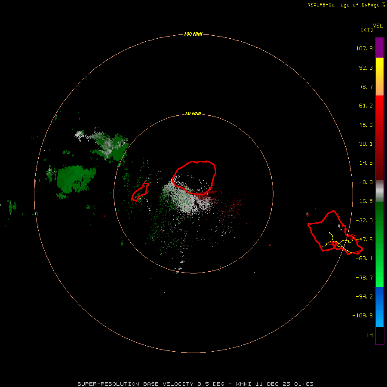This screenshot has height=387, width=387.
Task: Click the -78.7 velocity scale value
Action: 364,278
